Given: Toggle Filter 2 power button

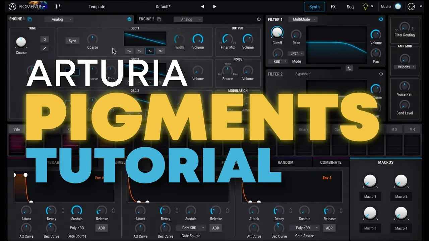Looking at the screenshot, I should (381, 74).
